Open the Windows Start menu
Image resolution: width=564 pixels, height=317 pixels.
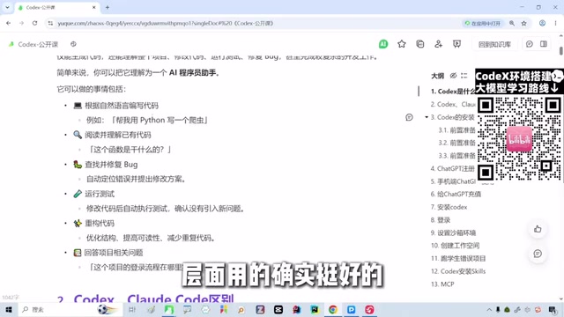pos(9,309)
